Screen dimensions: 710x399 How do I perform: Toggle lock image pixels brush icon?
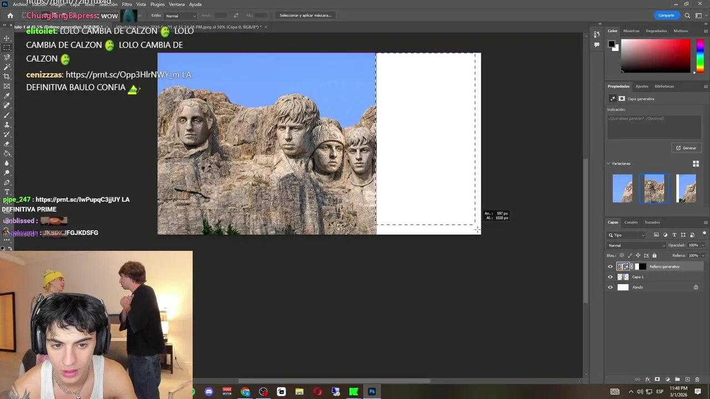pos(630,255)
